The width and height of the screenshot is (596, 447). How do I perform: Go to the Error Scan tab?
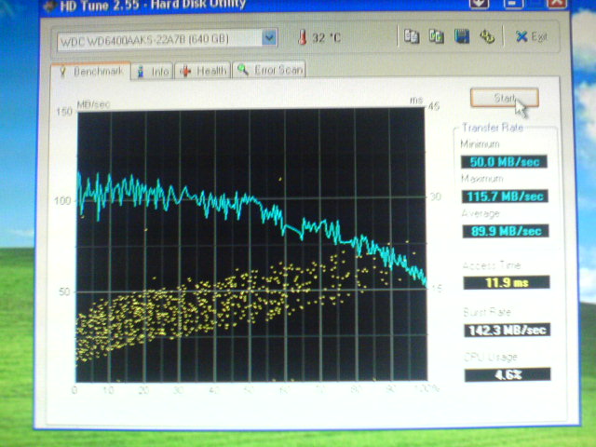[270, 70]
